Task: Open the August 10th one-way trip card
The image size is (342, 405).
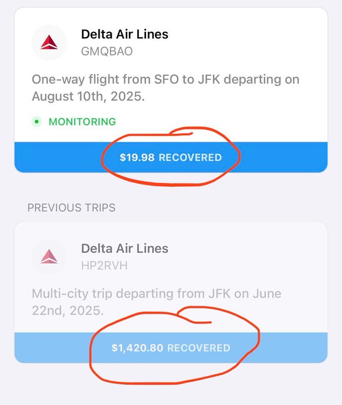Action: tap(171, 90)
